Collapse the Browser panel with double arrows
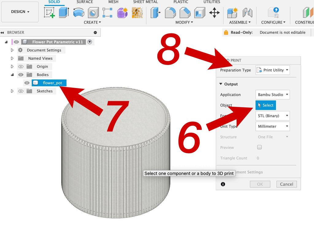Image resolution: width=314 pixels, height=251 pixels. pos(2,33)
